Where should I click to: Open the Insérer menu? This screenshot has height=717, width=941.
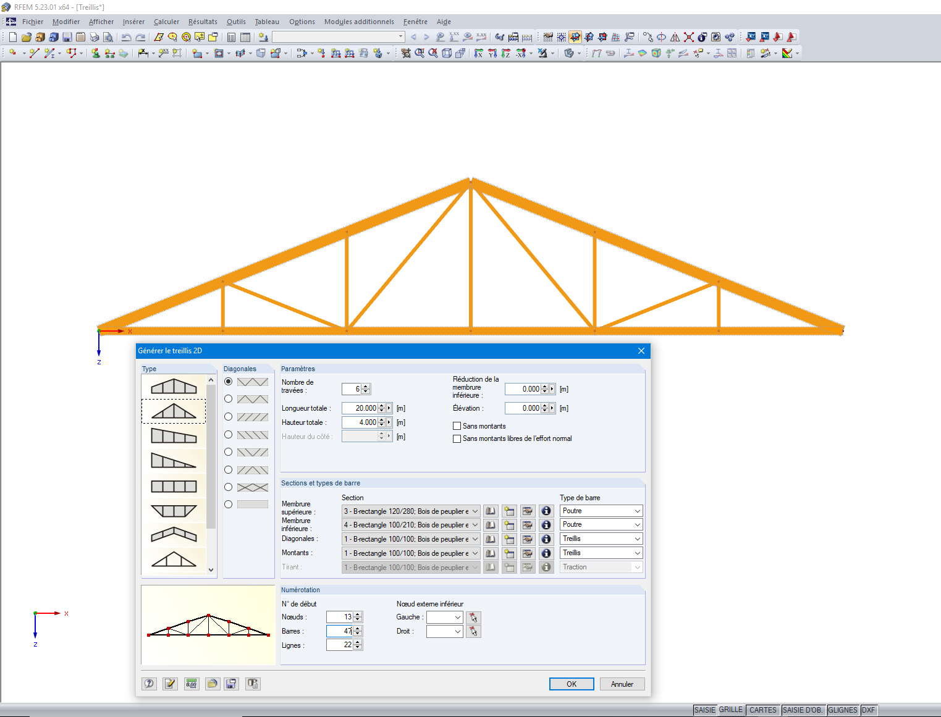[133, 22]
